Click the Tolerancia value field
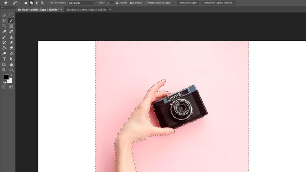306x172 pixels. coord(109,3)
